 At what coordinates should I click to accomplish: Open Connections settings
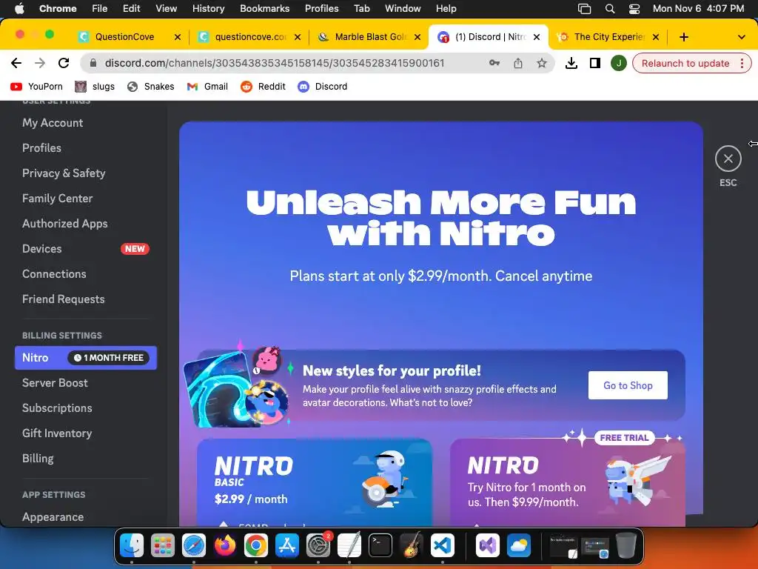(x=54, y=274)
